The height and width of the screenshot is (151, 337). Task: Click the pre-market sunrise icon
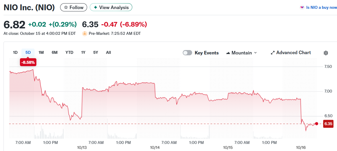click(84, 33)
